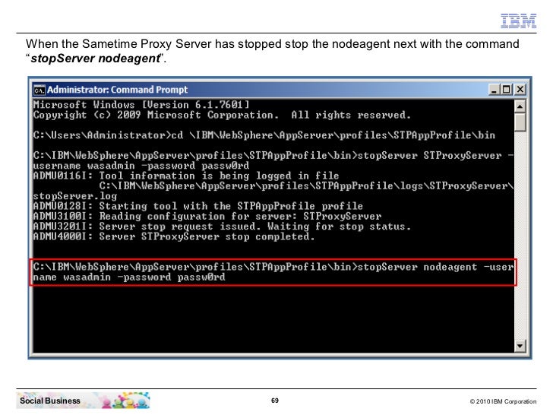Click the 'Copyright (c) 2009 Microsoft Corporation' line
The height and width of the screenshot is (415, 553).
222,115
